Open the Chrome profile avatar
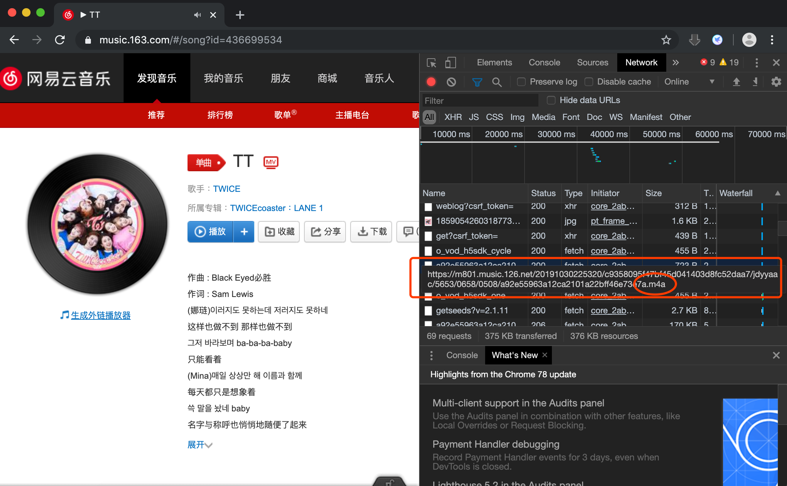The width and height of the screenshot is (787, 486). tap(749, 40)
